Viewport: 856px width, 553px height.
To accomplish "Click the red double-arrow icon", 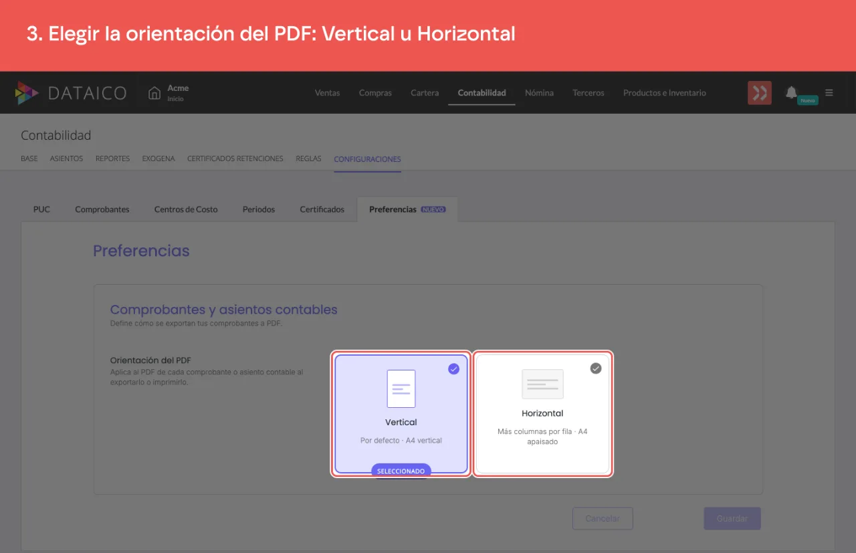I will click(760, 93).
